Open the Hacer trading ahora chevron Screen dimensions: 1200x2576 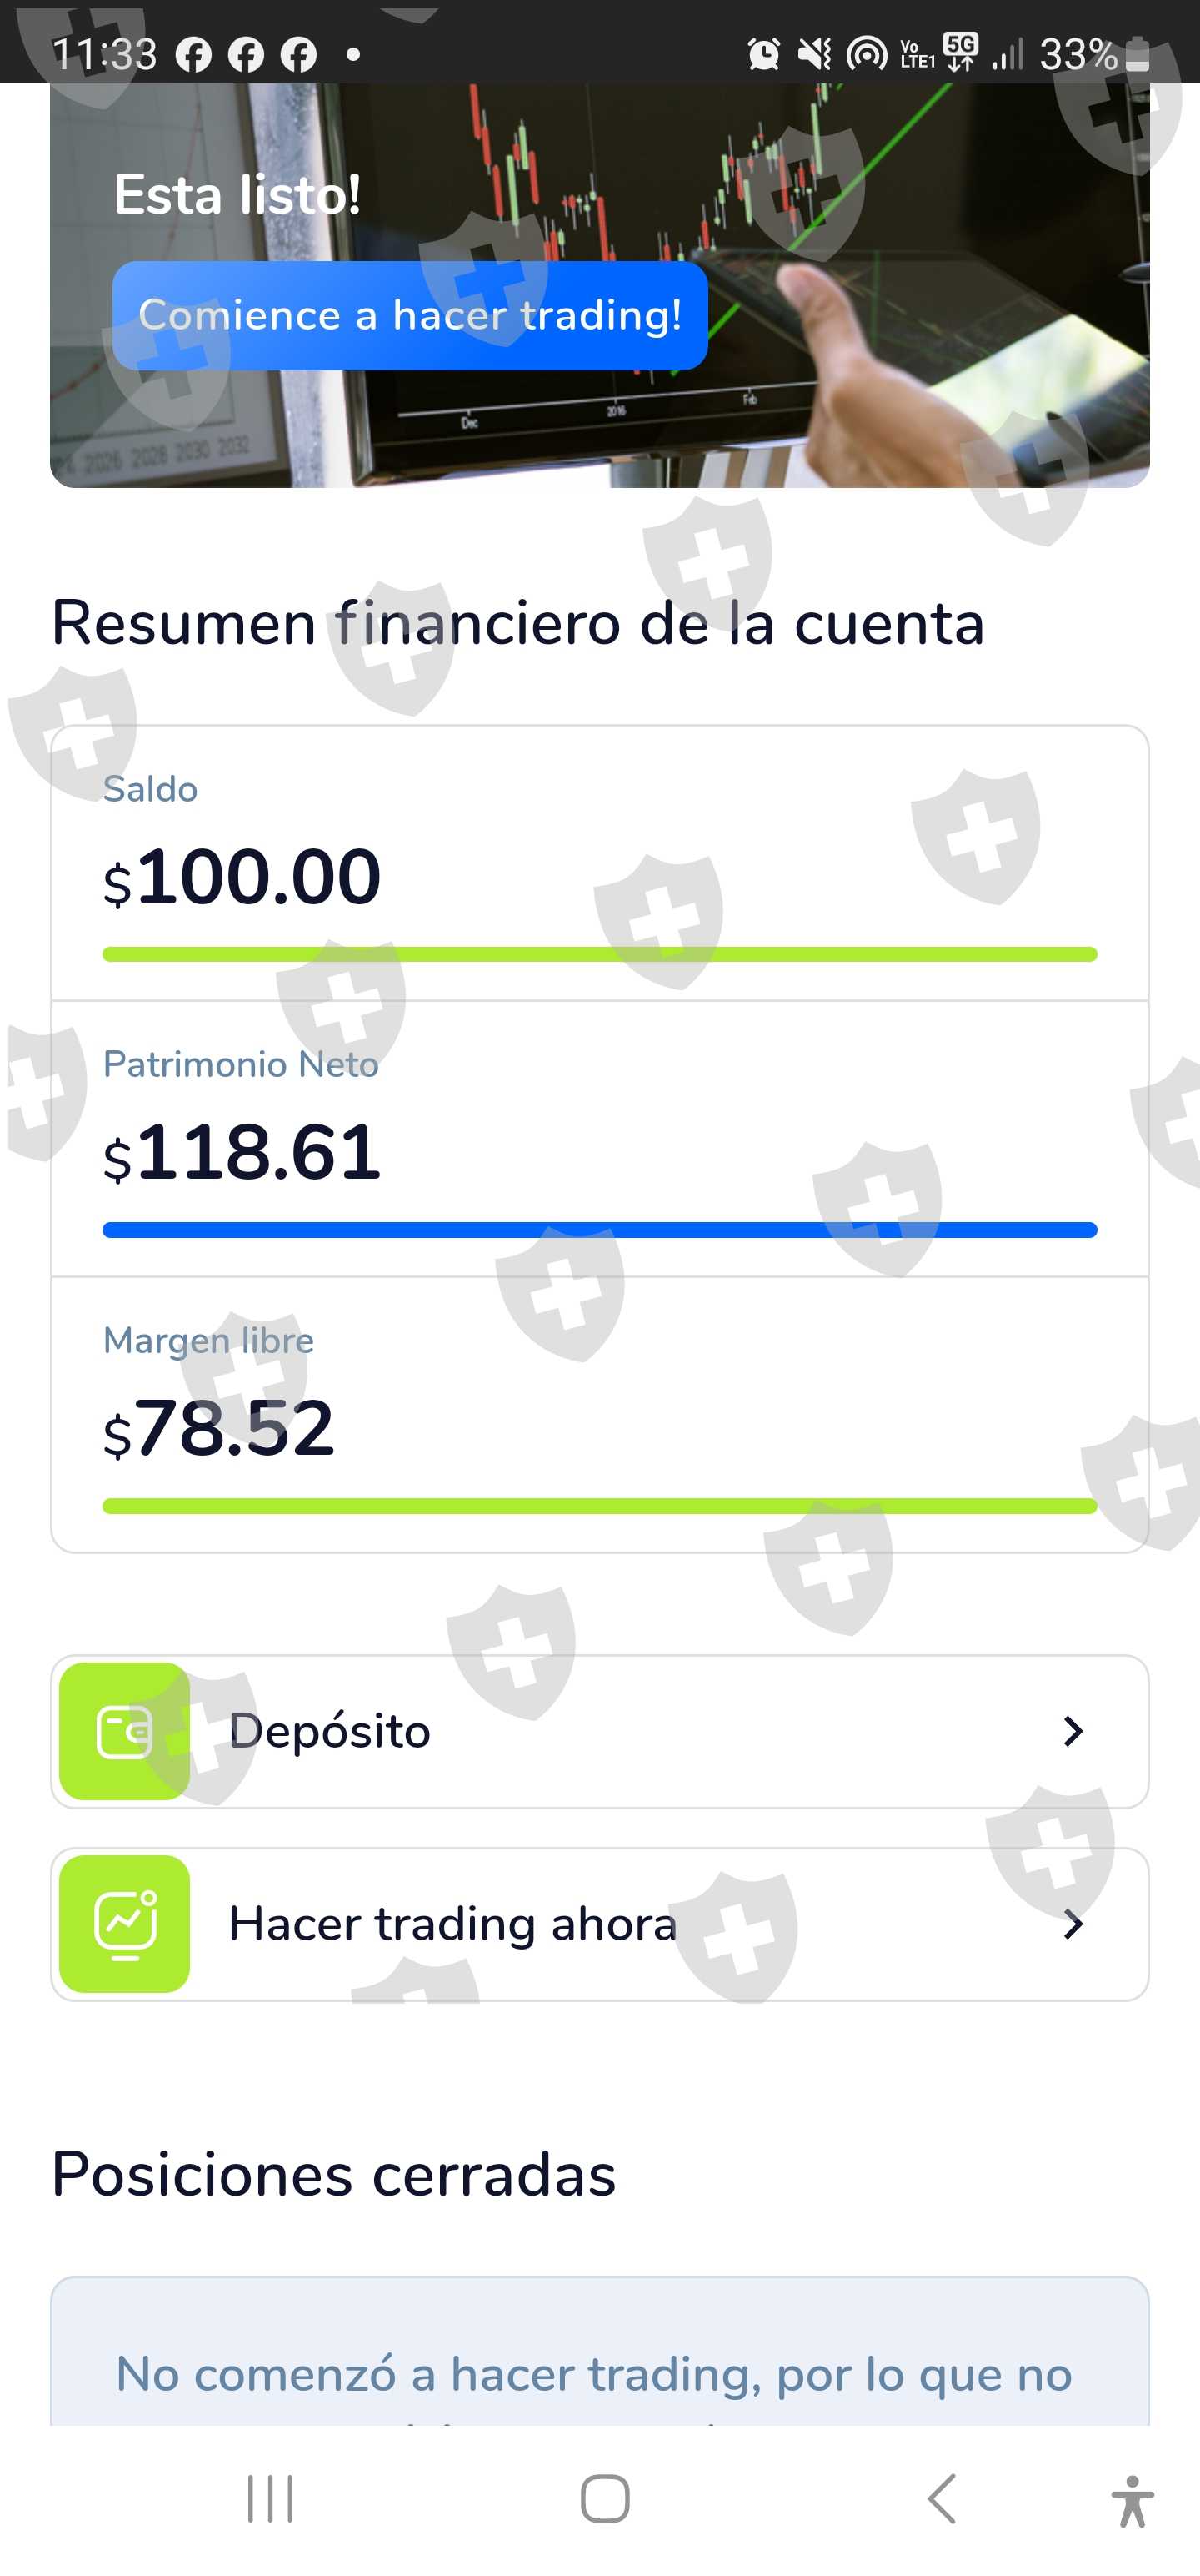(x=1073, y=1923)
